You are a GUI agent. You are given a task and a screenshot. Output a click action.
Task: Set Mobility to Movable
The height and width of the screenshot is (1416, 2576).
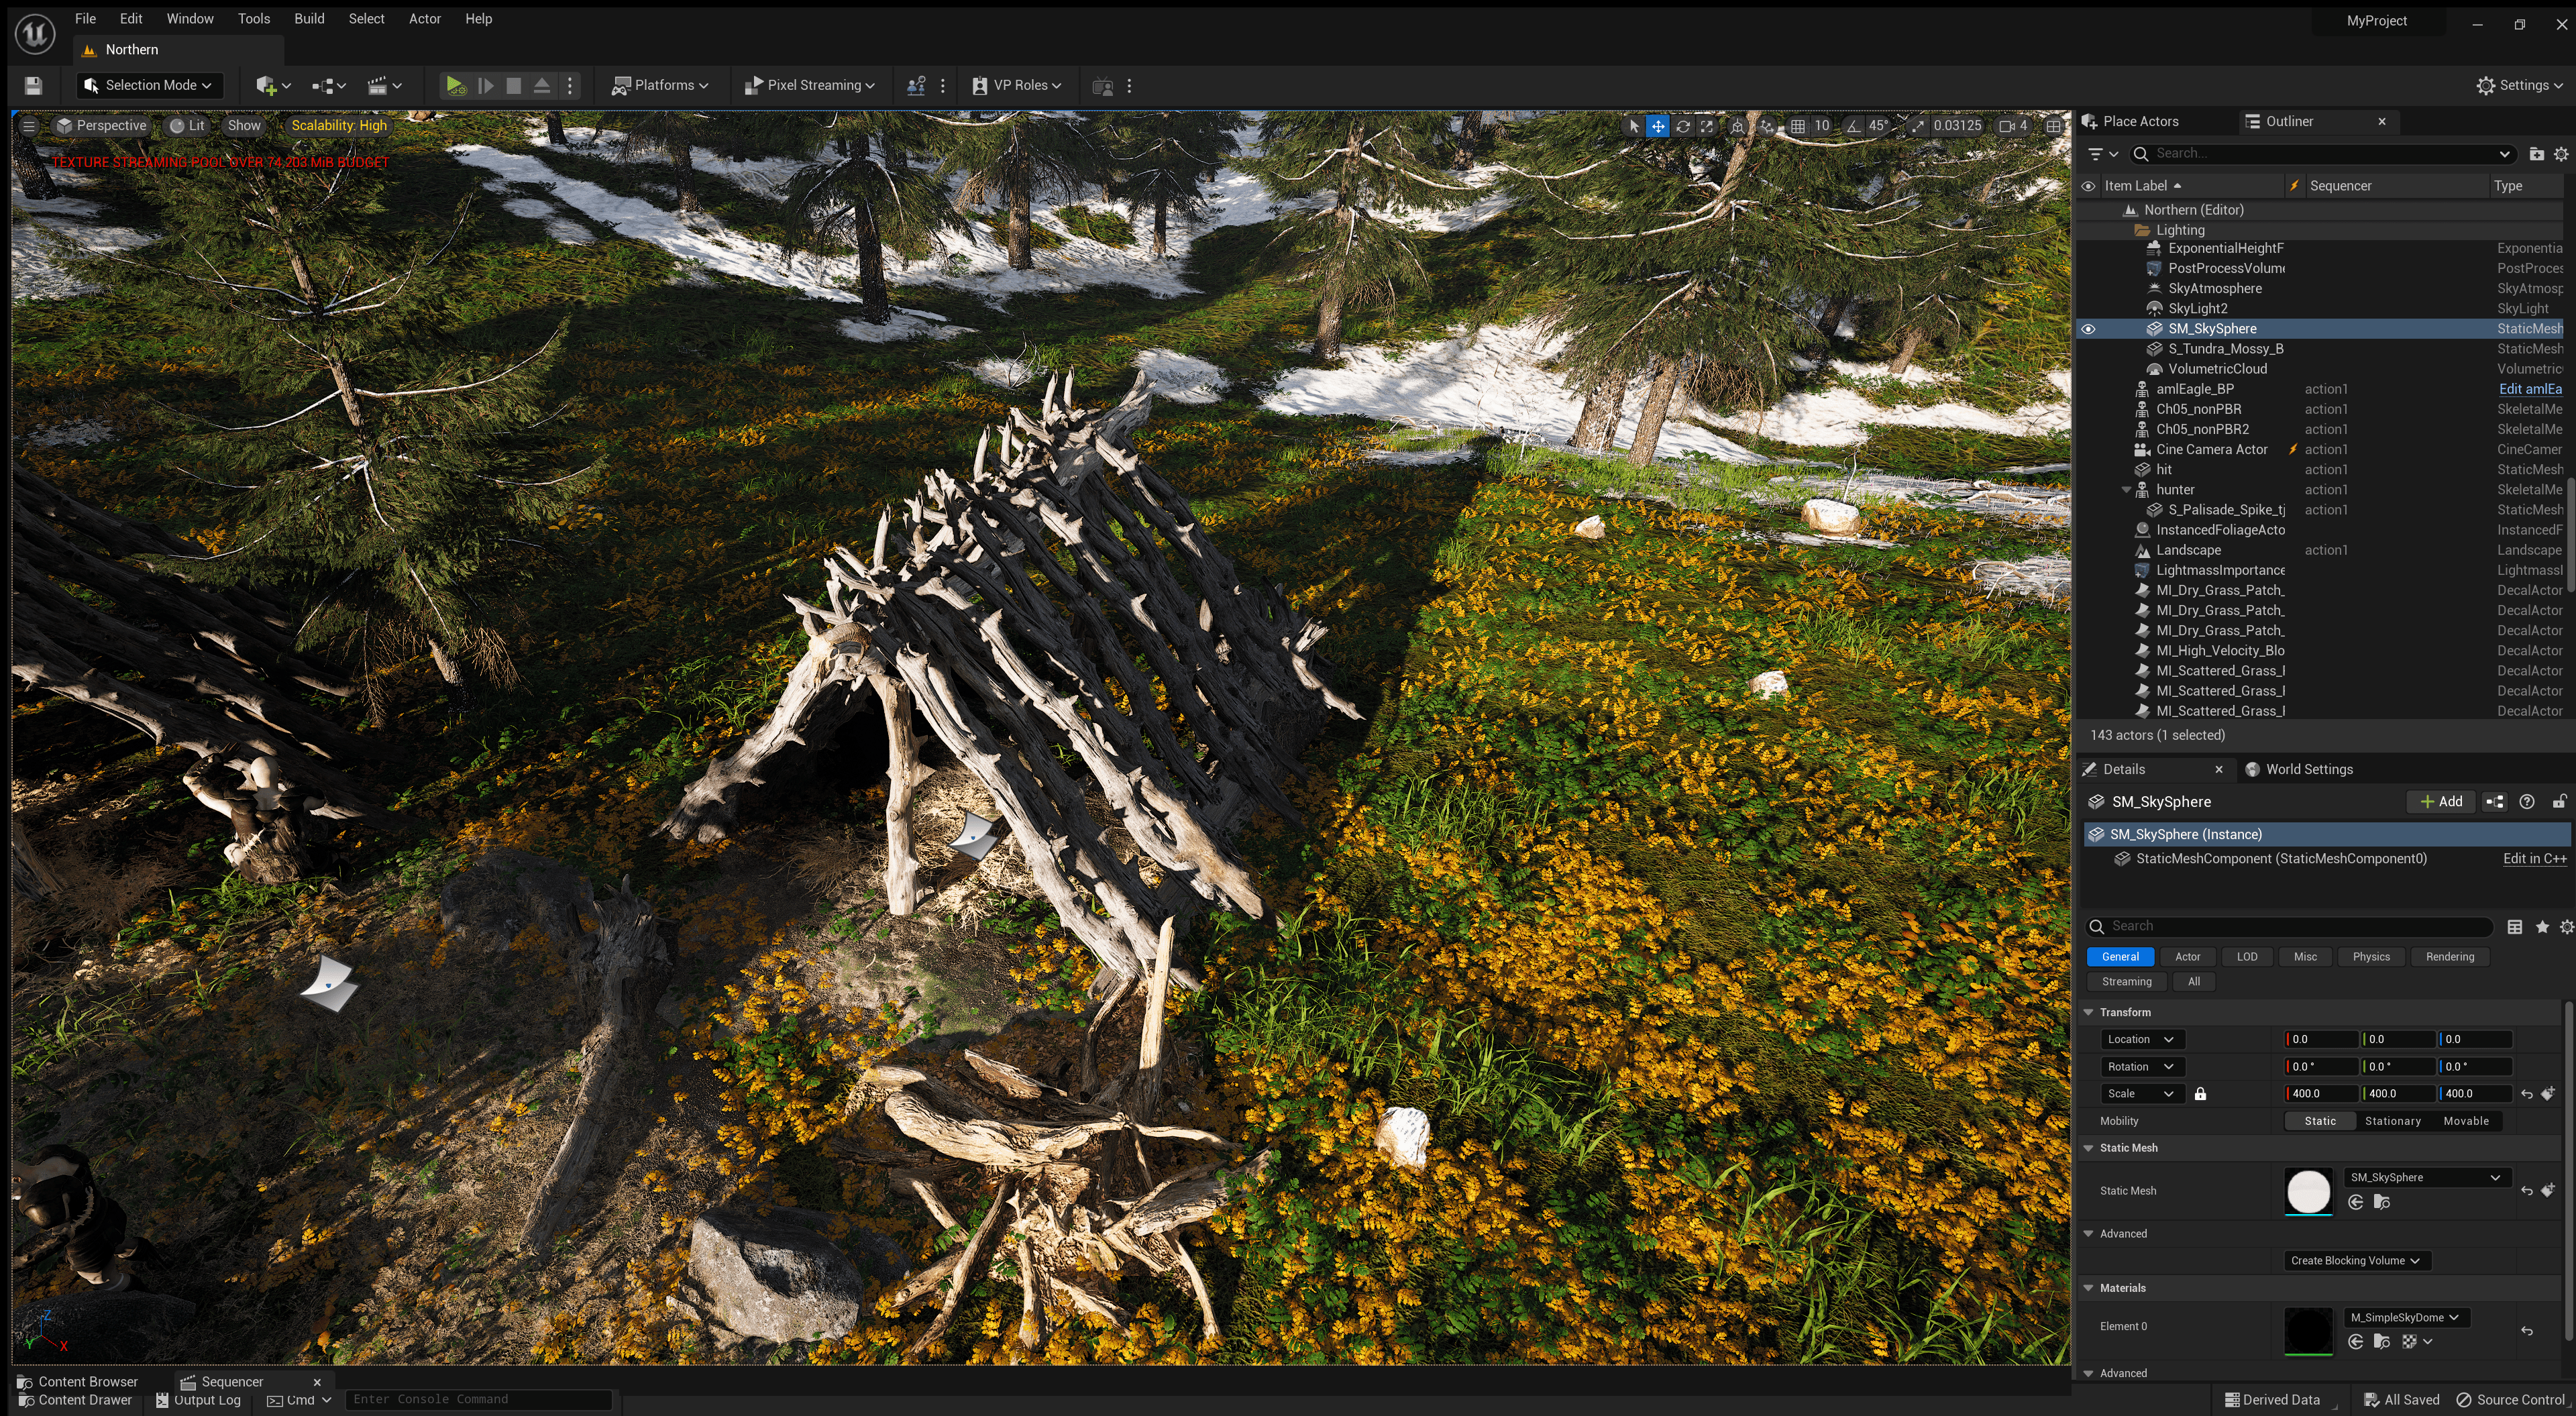[x=2465, y=1121]
